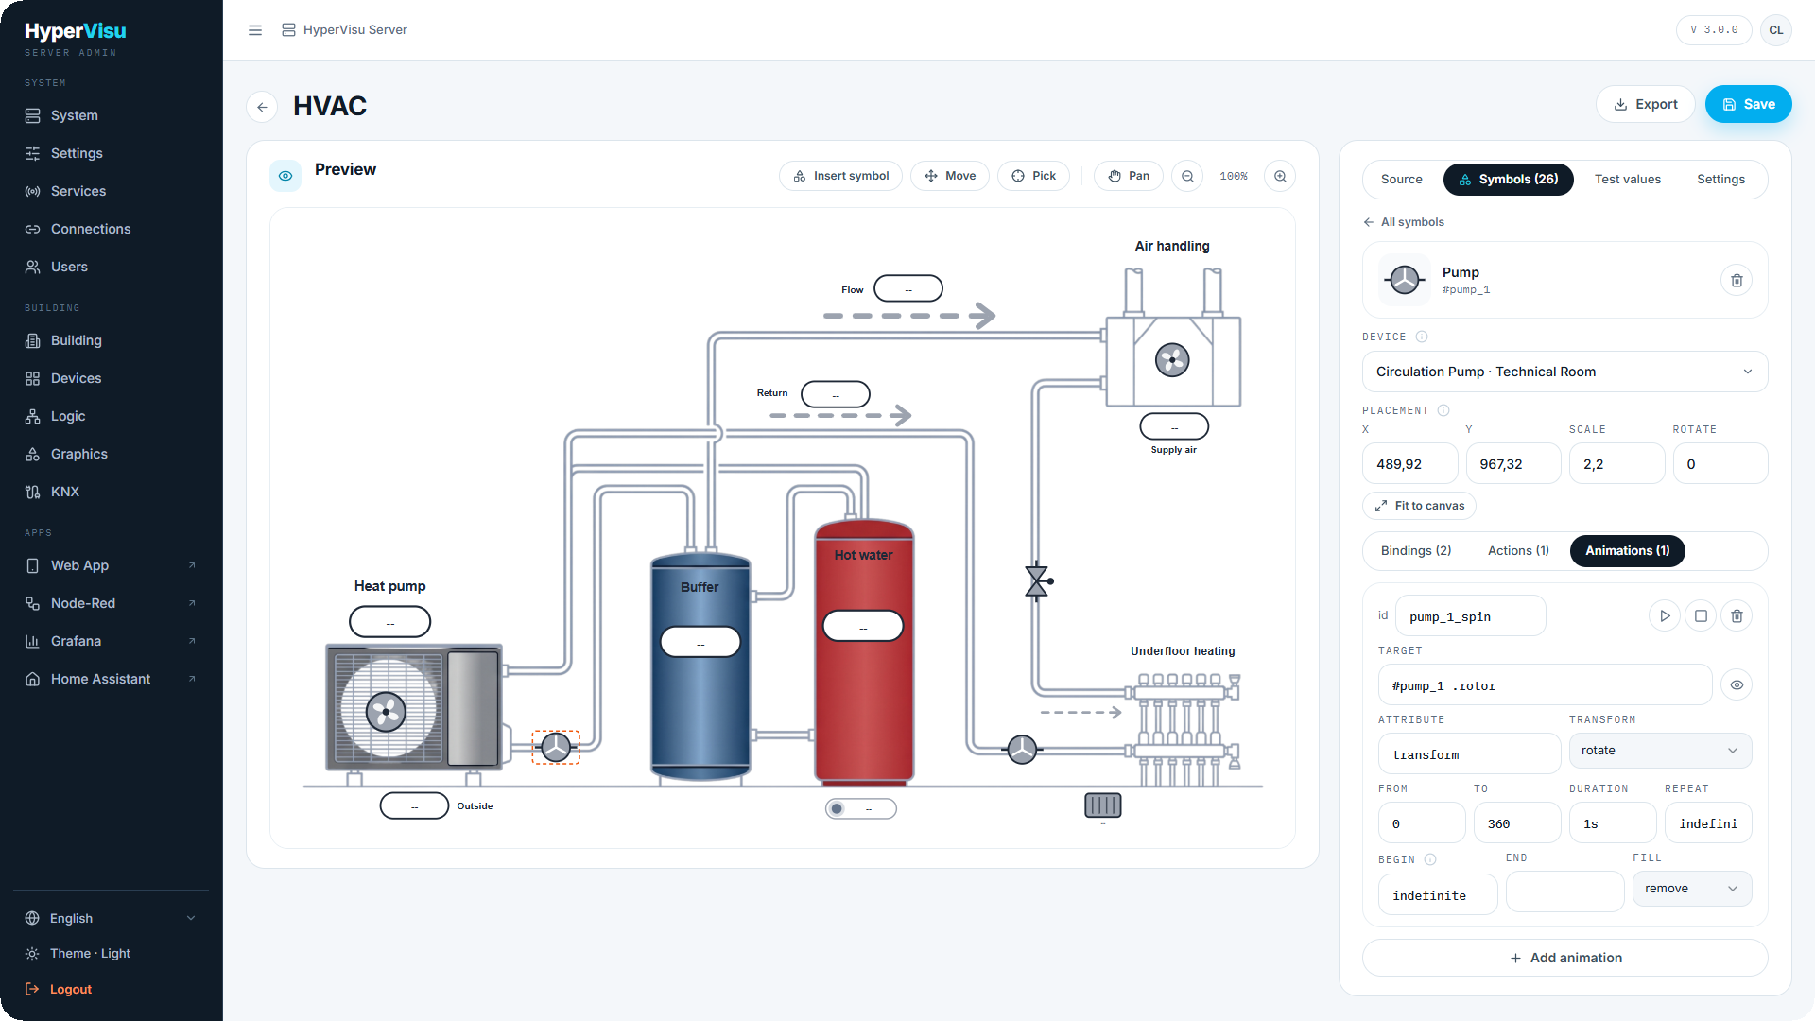
Task: Delete the pump_1_spin animation
Action: click(1737, 616)
